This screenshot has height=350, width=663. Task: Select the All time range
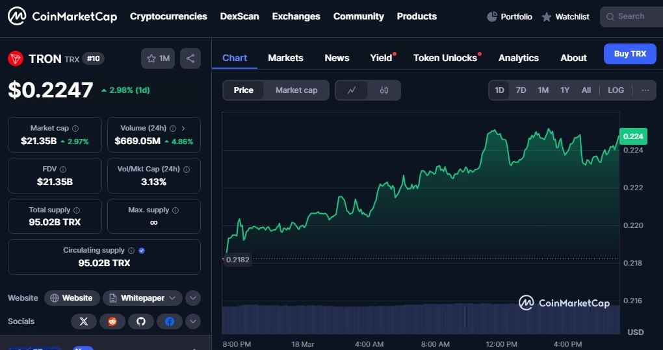tap(586, 90)
